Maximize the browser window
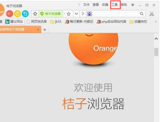The width and height of the screenshot is (160, 122). tap(147, 5)
